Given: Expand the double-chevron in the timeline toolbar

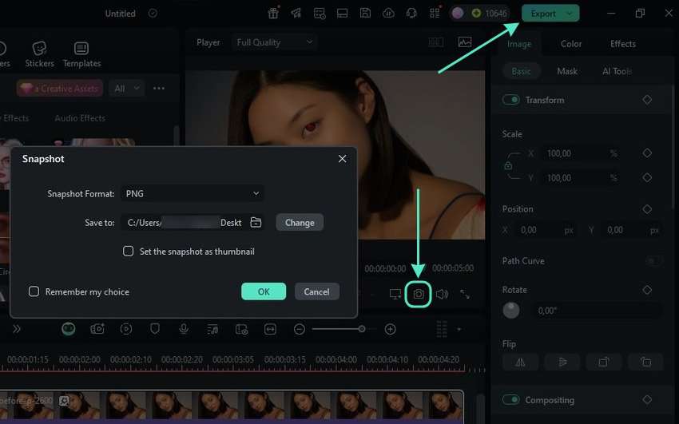Looking at the screenshot, I should 17,329.
